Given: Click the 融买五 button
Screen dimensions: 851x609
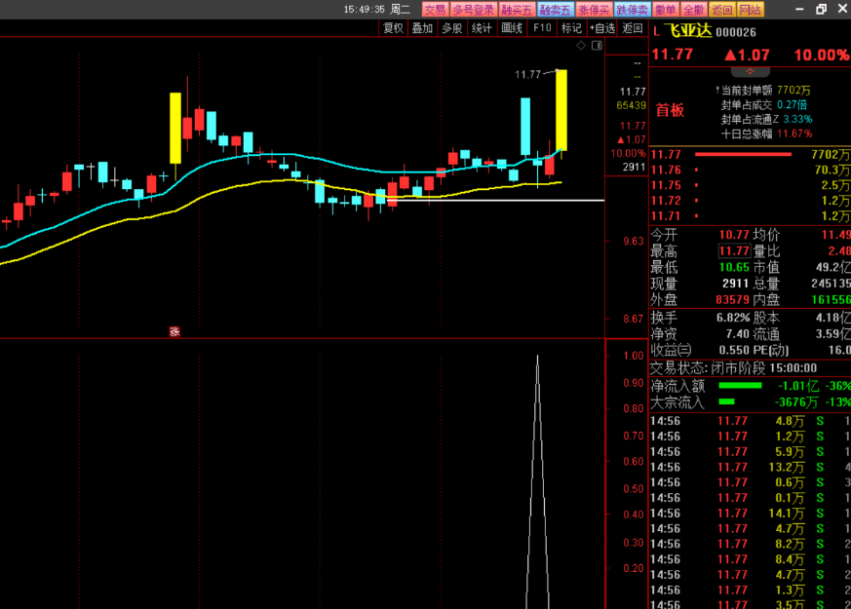Looking at the screenshot, I should (x=517, y=10).
